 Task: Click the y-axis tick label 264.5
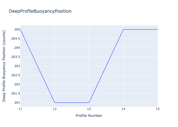(16, 39)
